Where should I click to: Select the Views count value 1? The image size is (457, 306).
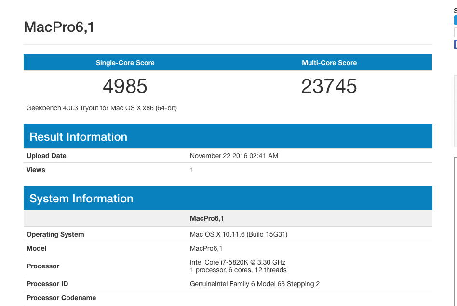[x=192, y=170]
